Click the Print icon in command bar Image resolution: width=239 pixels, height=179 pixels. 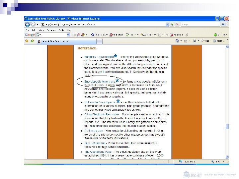[x=194, y=41]
